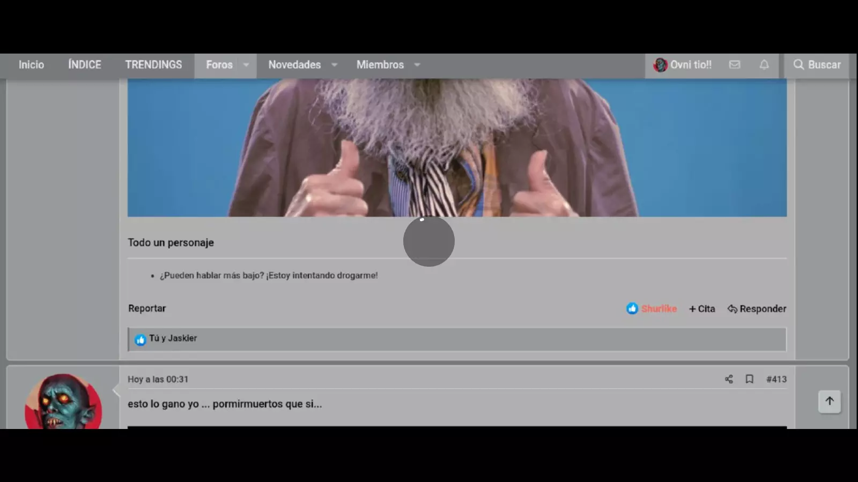The width and height of the screenshot is (858, 482).
Task: Click the Ovni tio!! avatar icon
Action: coord(660,65)
